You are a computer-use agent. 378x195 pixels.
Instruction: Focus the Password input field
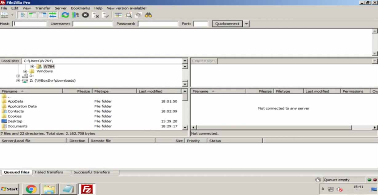tap(158, 24)
